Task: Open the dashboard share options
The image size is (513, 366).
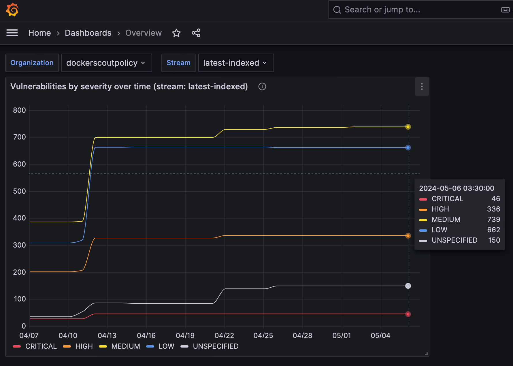Action: point(196,33)
